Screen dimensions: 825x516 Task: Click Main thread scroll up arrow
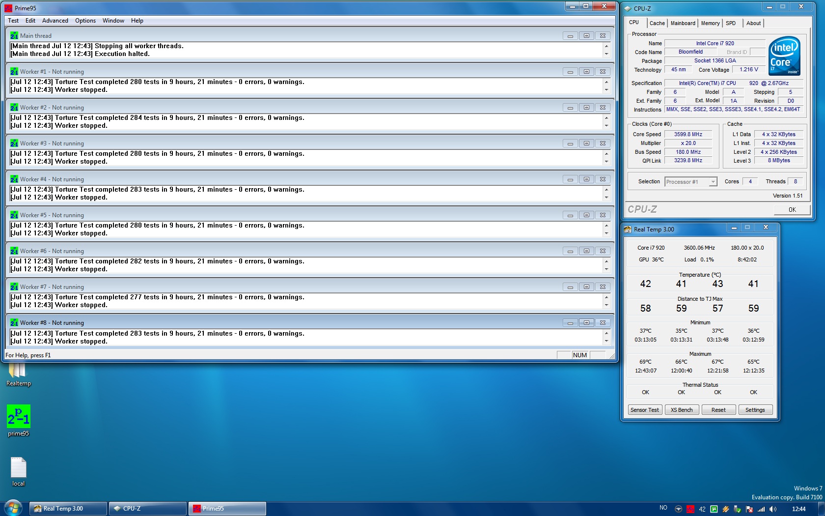[x=606, y=46]
